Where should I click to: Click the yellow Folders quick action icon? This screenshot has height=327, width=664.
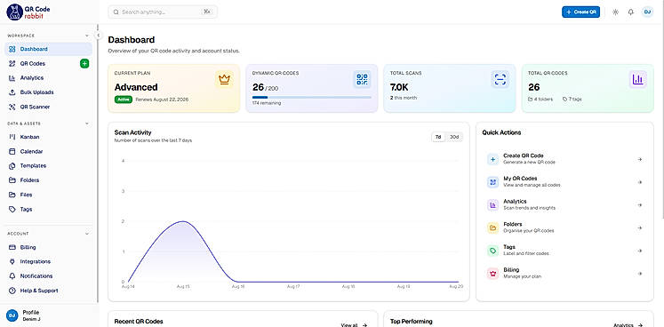click(492, 227)
